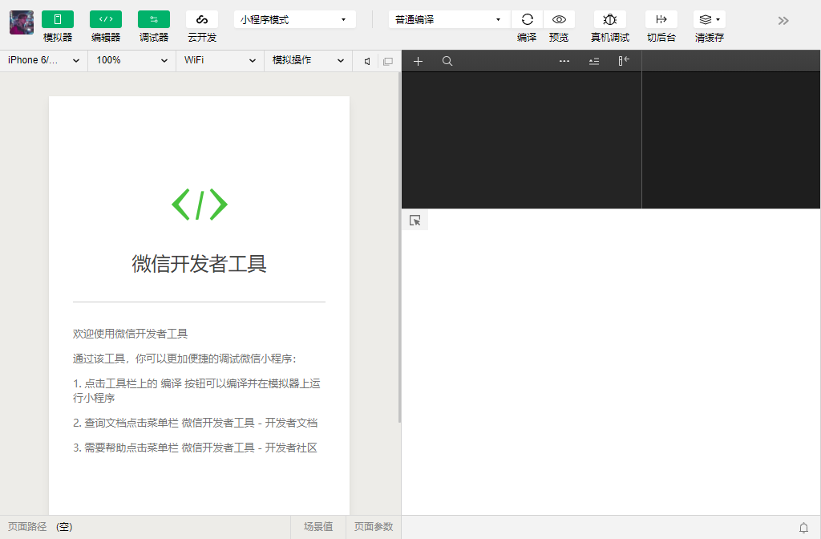
Task: Open the notifications bell
Action: [803, 528]
